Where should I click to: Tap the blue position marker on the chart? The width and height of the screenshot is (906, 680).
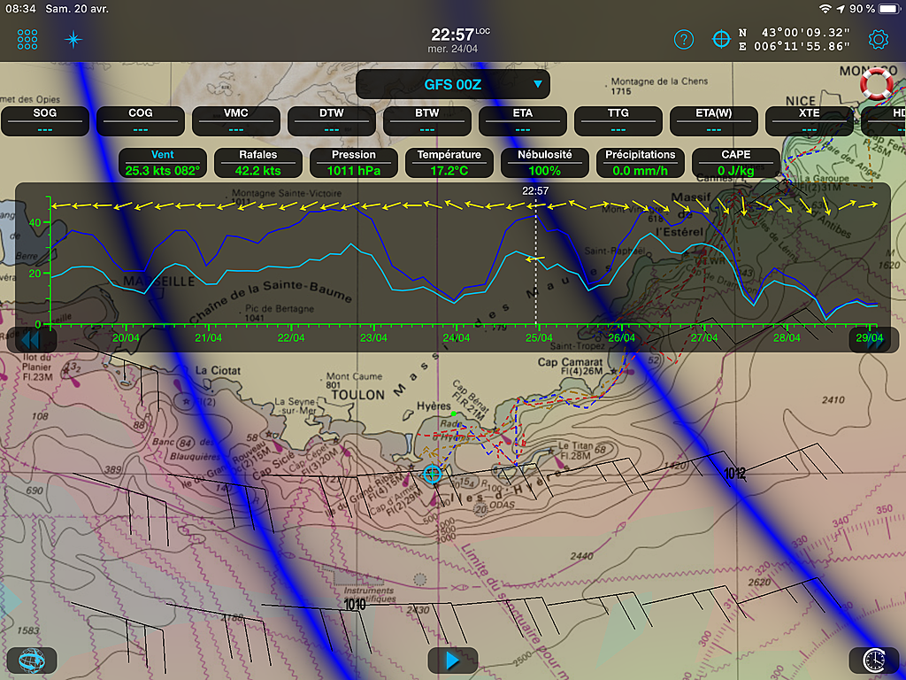[432, 475]
